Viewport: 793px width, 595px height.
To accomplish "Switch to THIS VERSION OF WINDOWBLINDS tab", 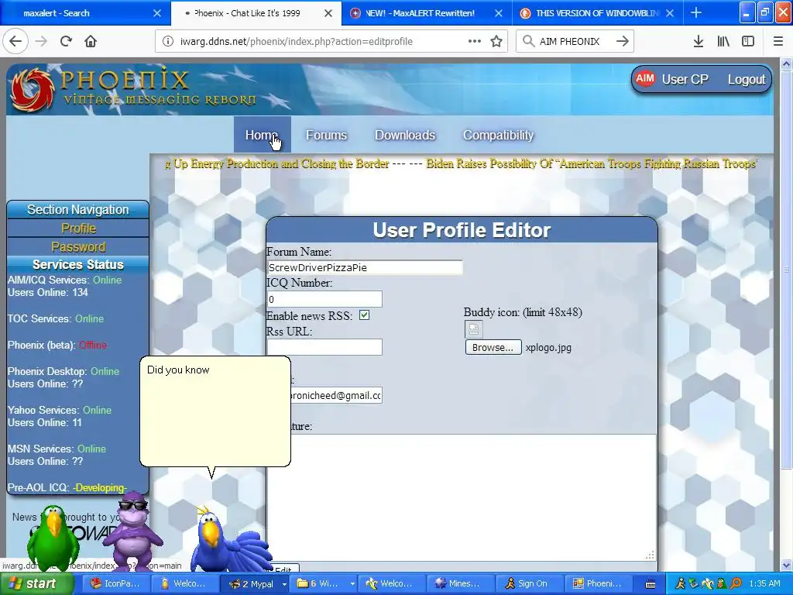I will tap(598, 13).
